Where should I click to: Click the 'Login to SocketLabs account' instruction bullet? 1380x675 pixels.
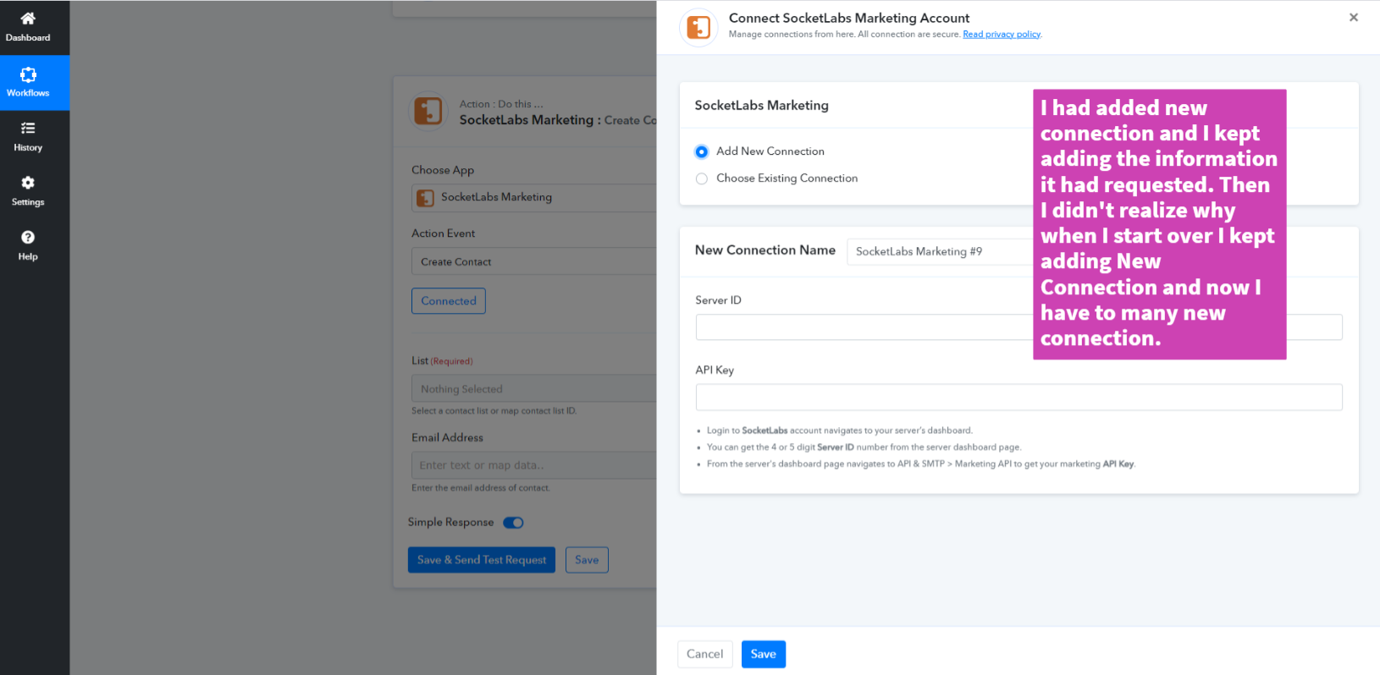click(x=840, y=431)
